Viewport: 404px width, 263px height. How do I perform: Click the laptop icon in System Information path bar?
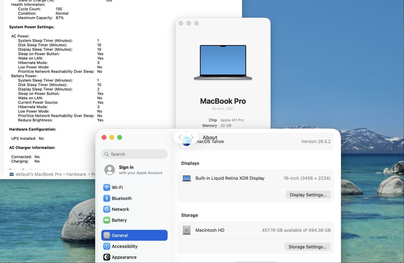tap(11, 175)
